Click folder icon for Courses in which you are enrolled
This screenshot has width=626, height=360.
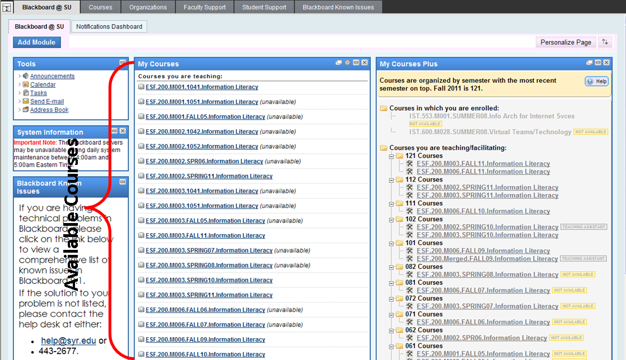click(x=384, y=108)
